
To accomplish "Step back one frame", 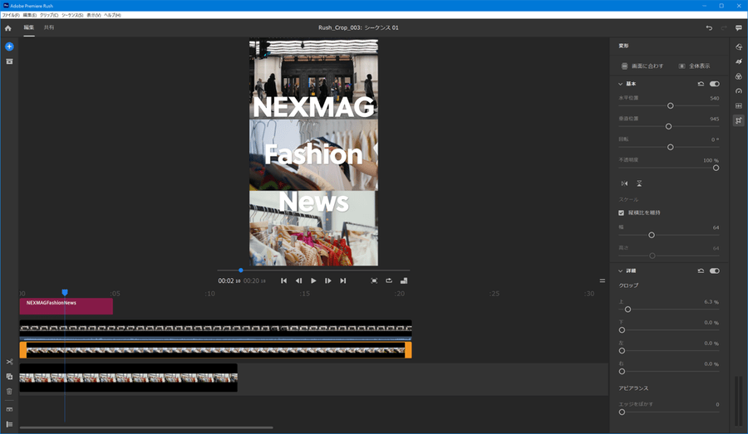I will 298,281.
